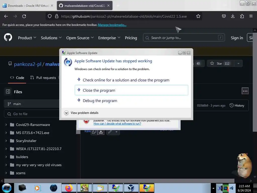Viewport: 257px width, 193px height.
Task: Expand my very very very old viruses folder
Action: coord(6,165)
